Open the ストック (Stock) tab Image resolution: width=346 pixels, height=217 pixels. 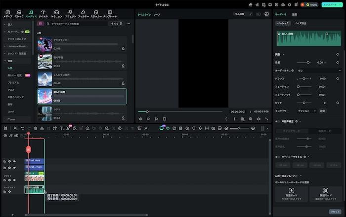click(x=19, y=14)
